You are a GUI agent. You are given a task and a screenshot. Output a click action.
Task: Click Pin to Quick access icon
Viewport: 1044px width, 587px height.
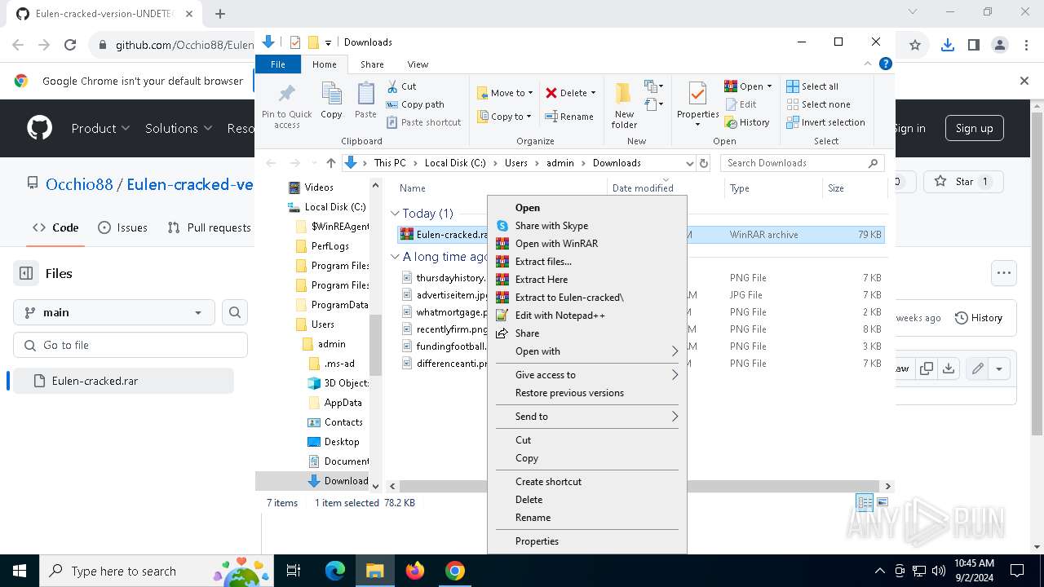pyautogui.click(x=286, y=104)
